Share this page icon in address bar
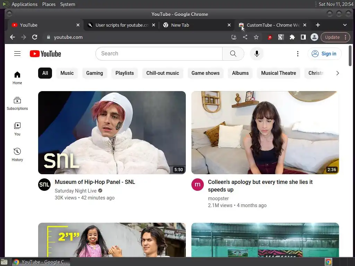Image resolution: width=355 pixels, height=266 pixels. tap(245, 37)
